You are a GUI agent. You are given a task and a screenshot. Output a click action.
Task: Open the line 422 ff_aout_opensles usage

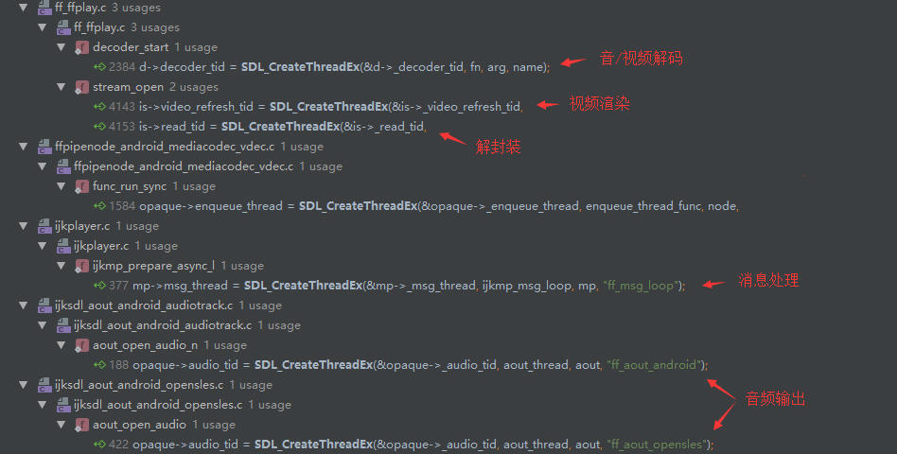point(404,445)
